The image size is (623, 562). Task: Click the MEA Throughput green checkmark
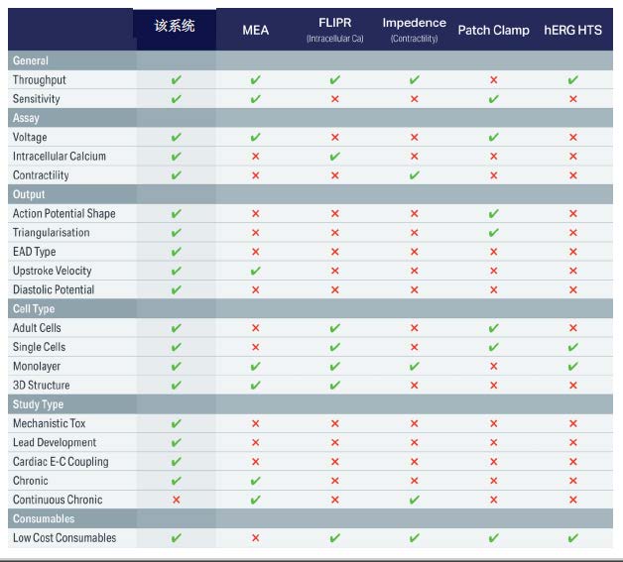(255, 80)
